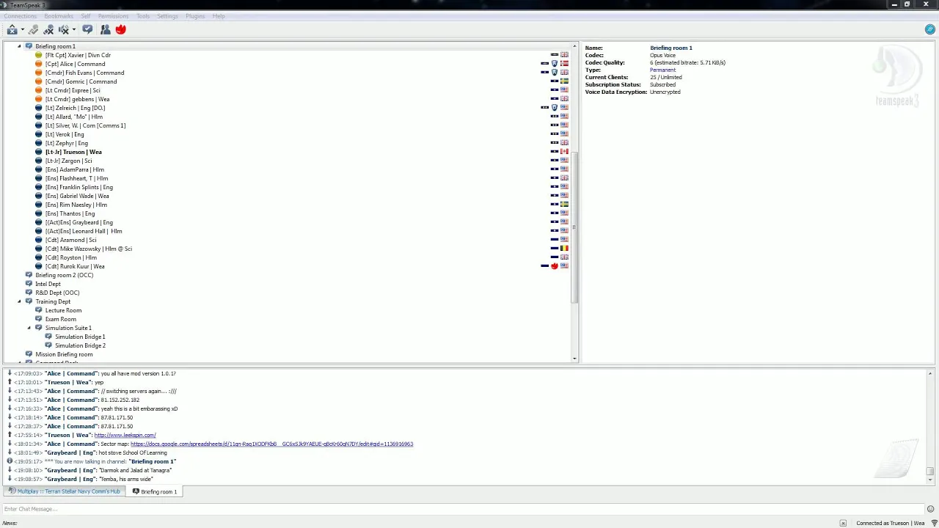Click the shield badge on Alice's row
Viewport: 939px width, 528px height.
(555, 64)
